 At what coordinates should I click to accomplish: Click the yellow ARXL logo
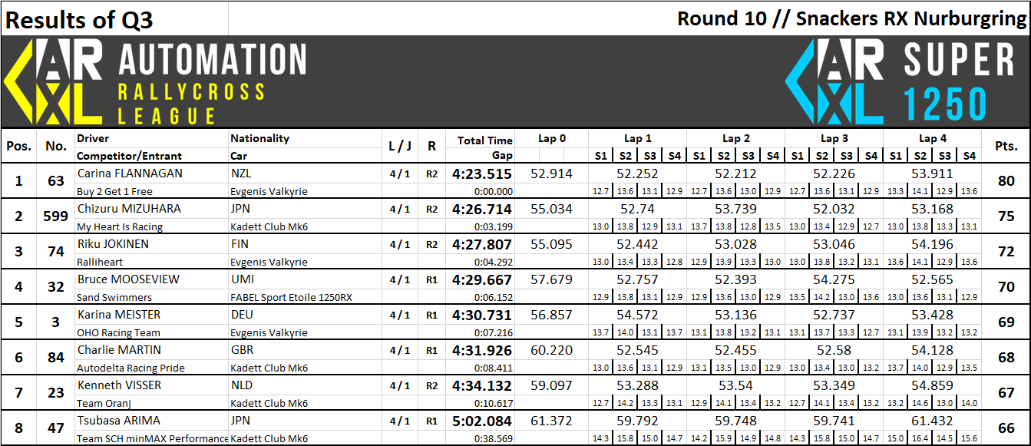54,82
